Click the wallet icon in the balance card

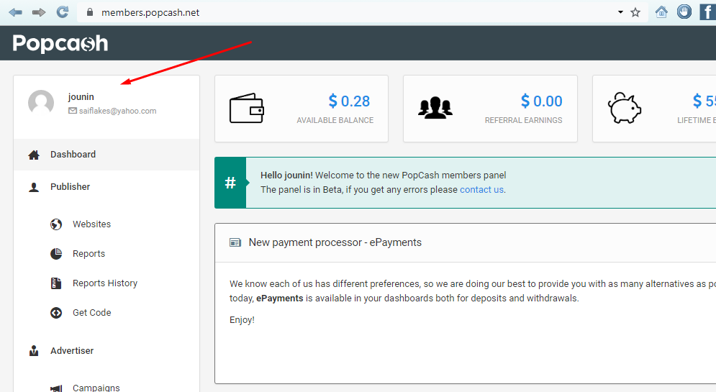pos(247,108)
